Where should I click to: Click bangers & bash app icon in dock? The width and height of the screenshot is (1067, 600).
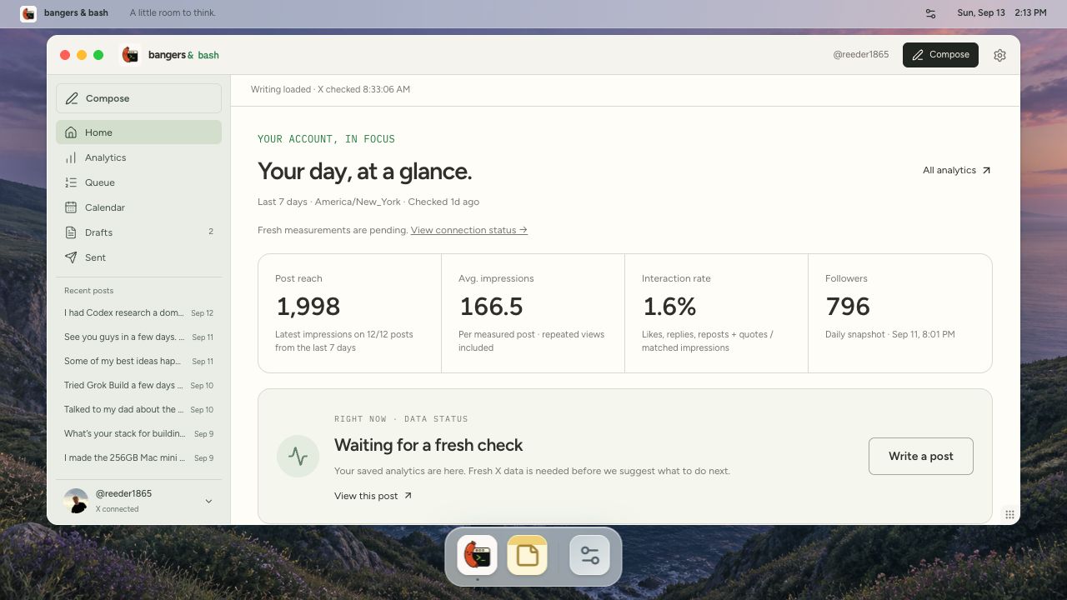click(x=477, y=556)
